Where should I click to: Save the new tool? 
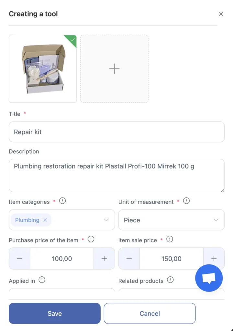pyautogui.click(x=54, y=313)
